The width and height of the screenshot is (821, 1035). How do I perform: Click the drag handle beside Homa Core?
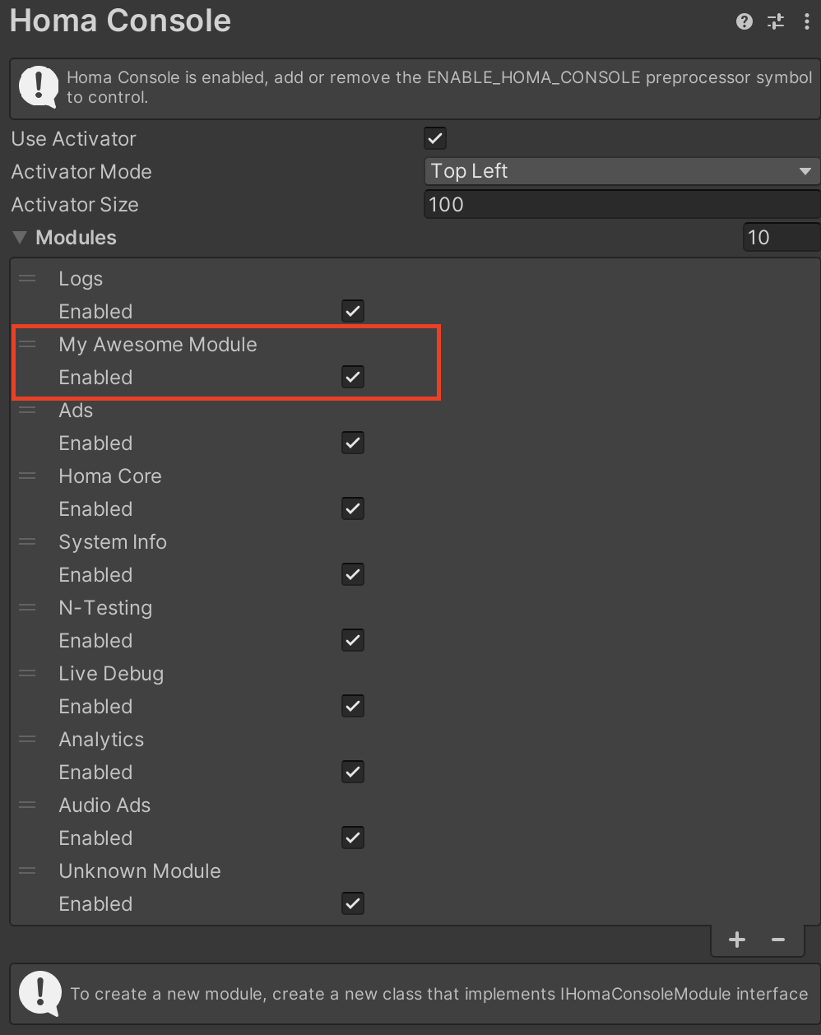tap(27, 476)
